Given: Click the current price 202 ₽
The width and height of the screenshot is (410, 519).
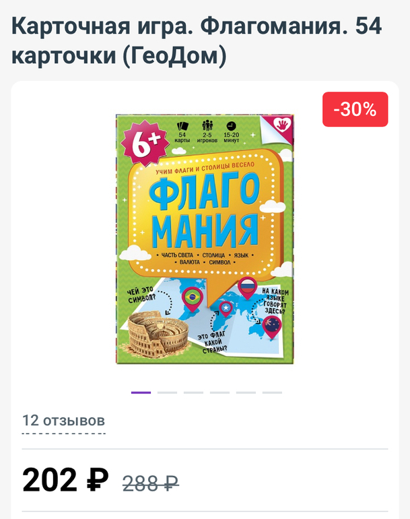Looking at the screenshot, I should click(x=65, y=480).
